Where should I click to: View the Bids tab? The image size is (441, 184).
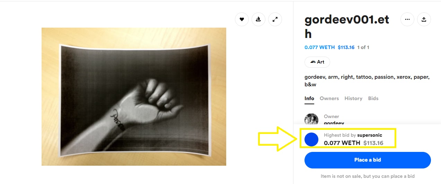pyautogui.click(x=373, y=98)
